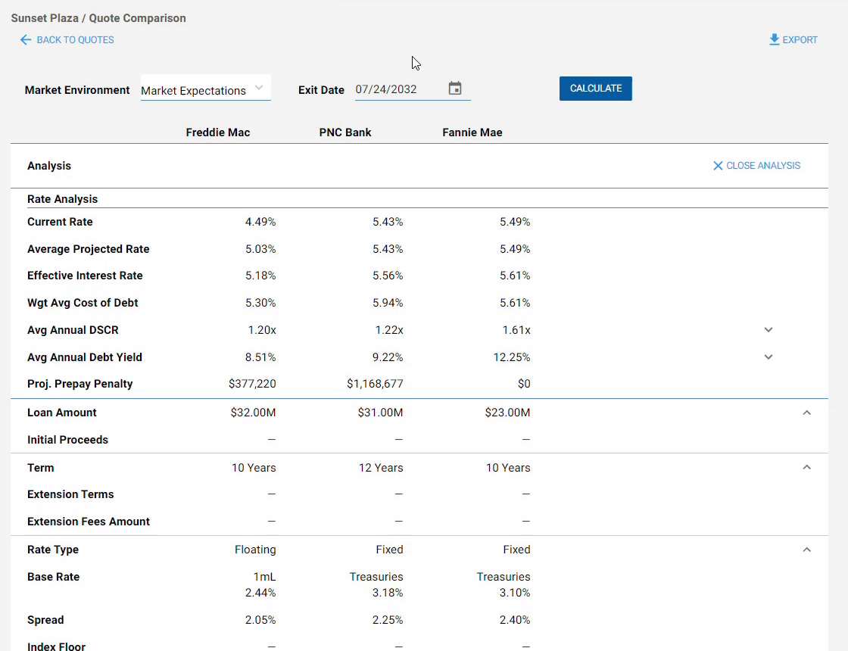Viewport: 848px width, 651px height.
Task: Click Freddie Mac's 5.03% average projected rate
Action: pos(260,249)
